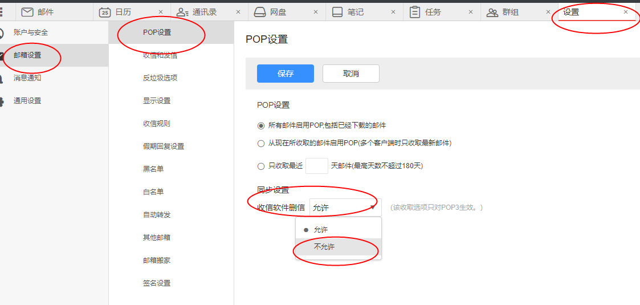Select 从现在所收取的邮件启用POP radio option
The height and width of the screenshot is (305, 640).
261,143
